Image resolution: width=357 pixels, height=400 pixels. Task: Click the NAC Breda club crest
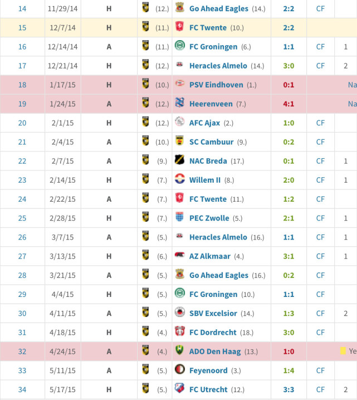point(179,161)
